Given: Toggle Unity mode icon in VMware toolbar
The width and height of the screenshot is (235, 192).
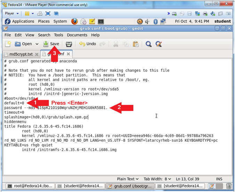Looking at the screenshot, I should (x=56, y=14).
